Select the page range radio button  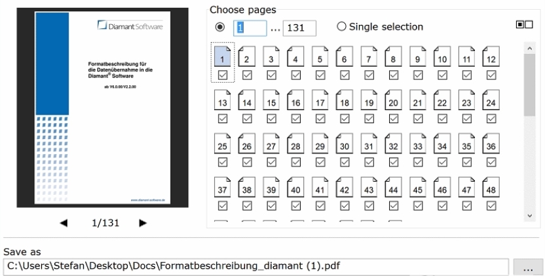click(x=220, y=27)
